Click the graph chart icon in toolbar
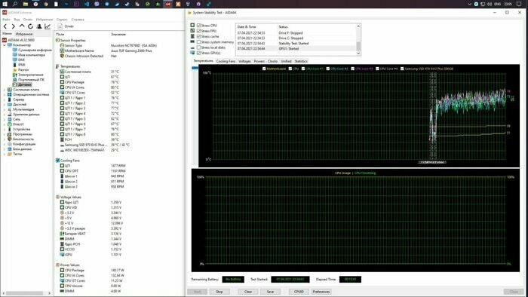 tap(48, 26)
